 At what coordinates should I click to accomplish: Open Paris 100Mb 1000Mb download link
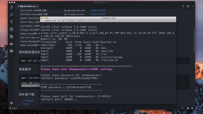98,14
